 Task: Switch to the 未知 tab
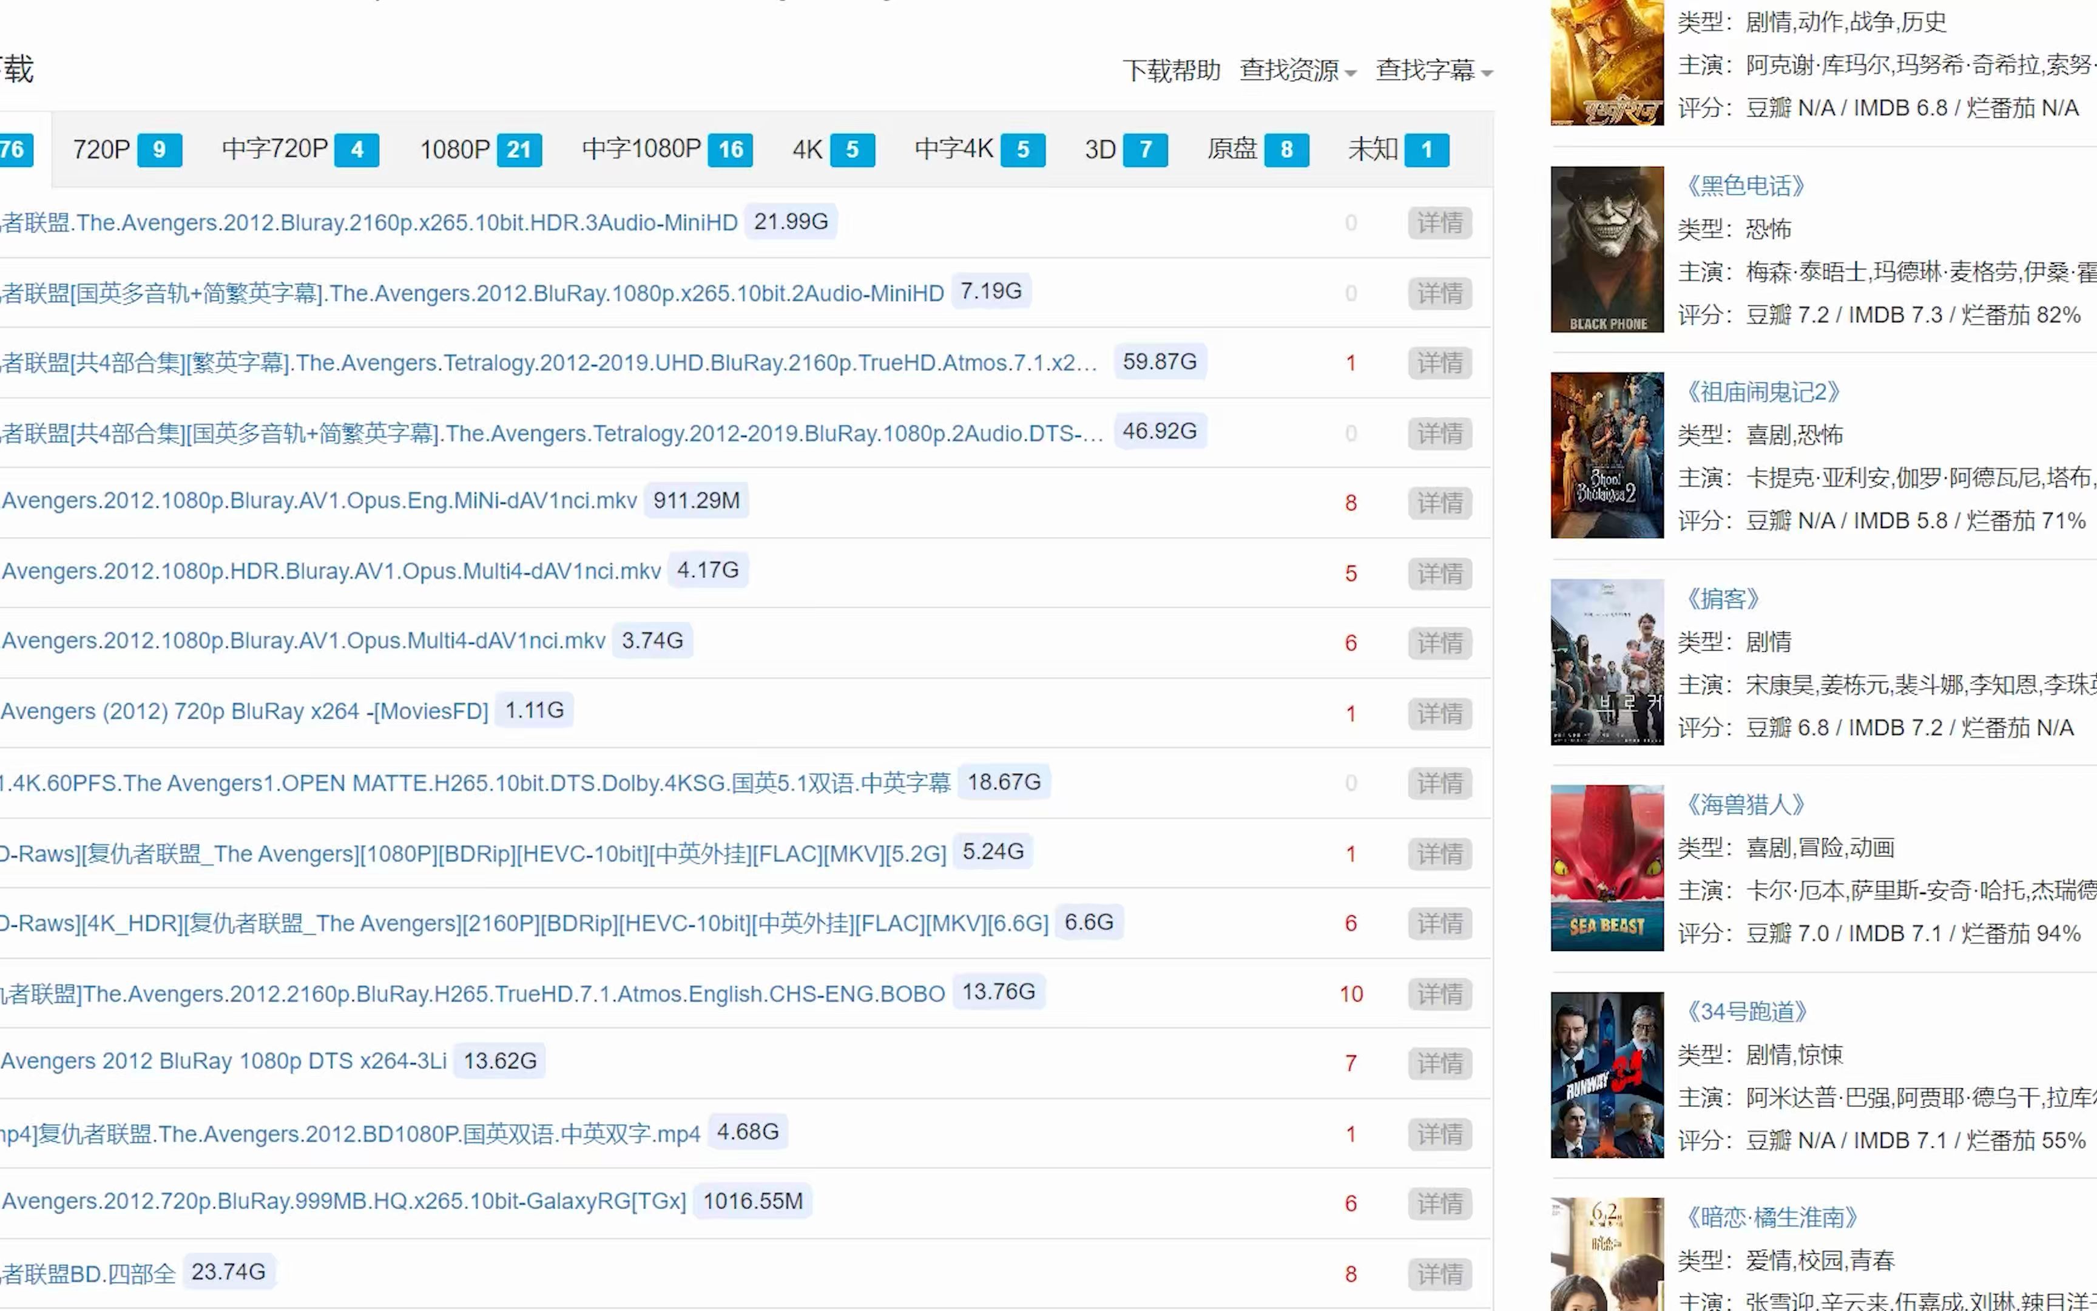click(x=1398, y=149)
